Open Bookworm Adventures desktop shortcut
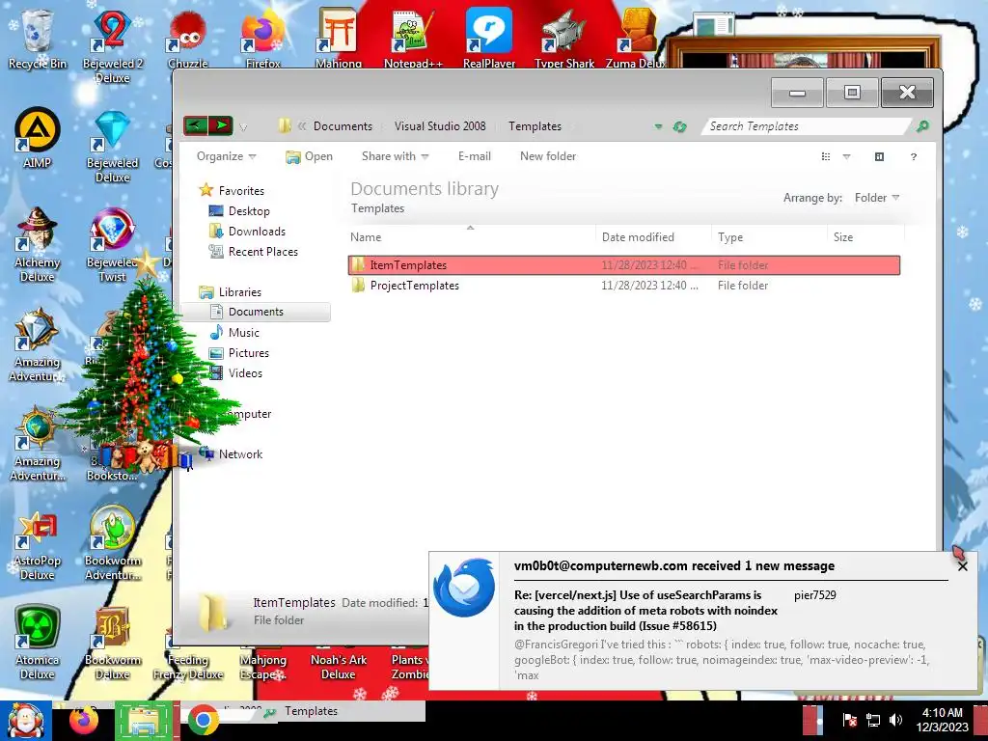Viewport: 988px width, 741px height. point(112,544)
